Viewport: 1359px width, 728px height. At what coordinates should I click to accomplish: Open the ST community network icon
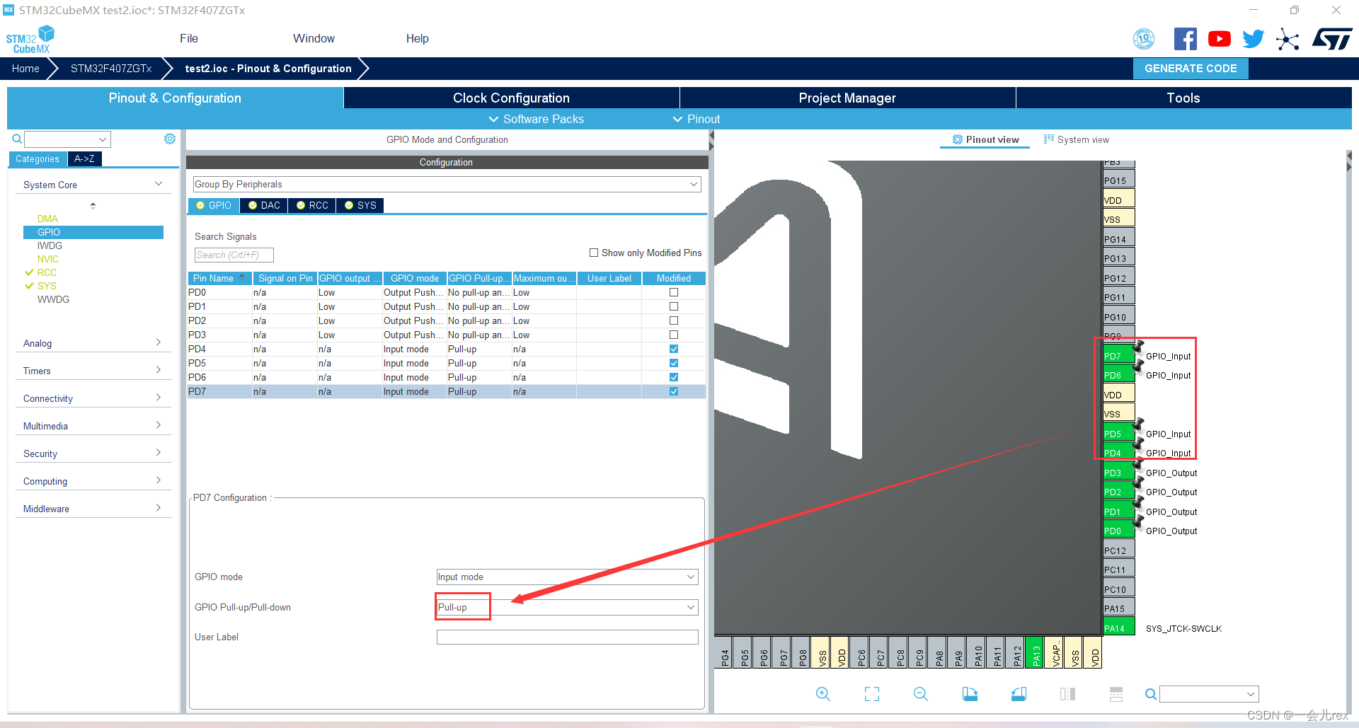coord(1288,39)
